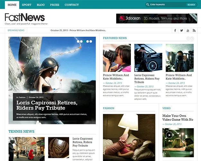
Task: Open the 3docean banner advertisement
Action: point(157,18)
